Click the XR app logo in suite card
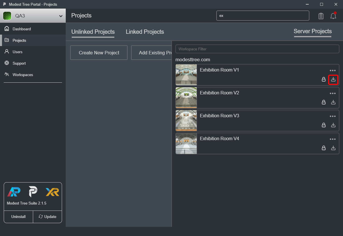 (52, 192)
